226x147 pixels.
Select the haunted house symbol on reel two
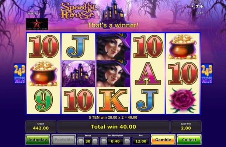tap(78, 73)
